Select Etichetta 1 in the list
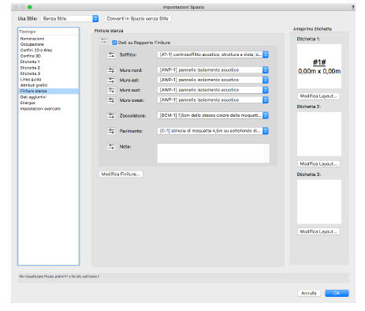Image resolution: width=365 pixels, height=311 pixels. click(x=48, y=62)
